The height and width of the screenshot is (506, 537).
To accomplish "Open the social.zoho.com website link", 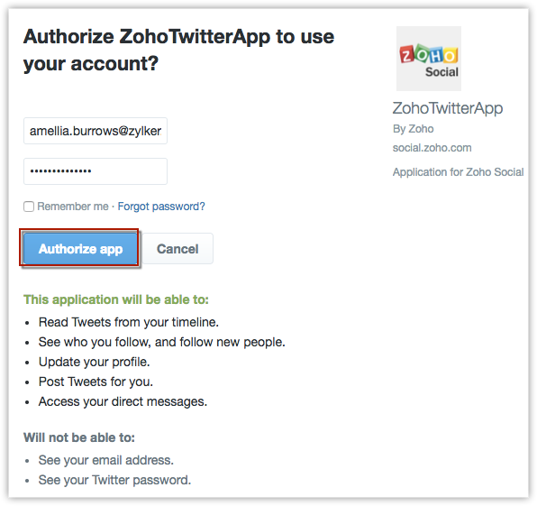I will 432,148.
